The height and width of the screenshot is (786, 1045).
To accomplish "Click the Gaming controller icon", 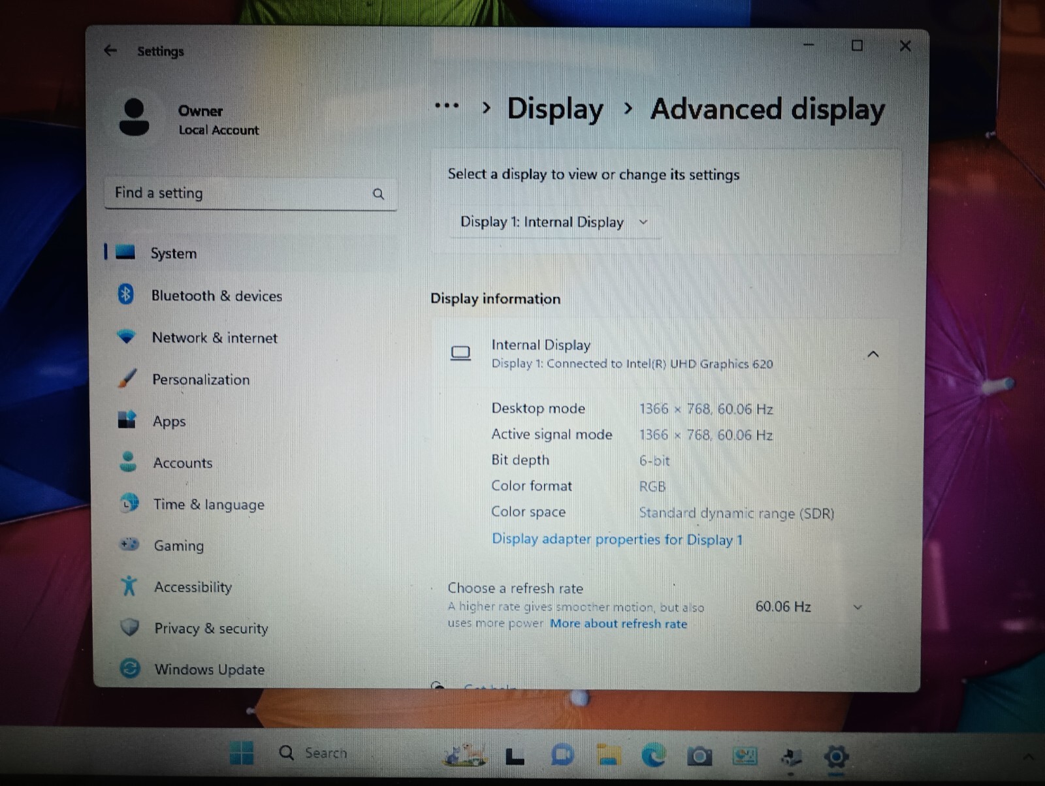I will coord(129,544).
